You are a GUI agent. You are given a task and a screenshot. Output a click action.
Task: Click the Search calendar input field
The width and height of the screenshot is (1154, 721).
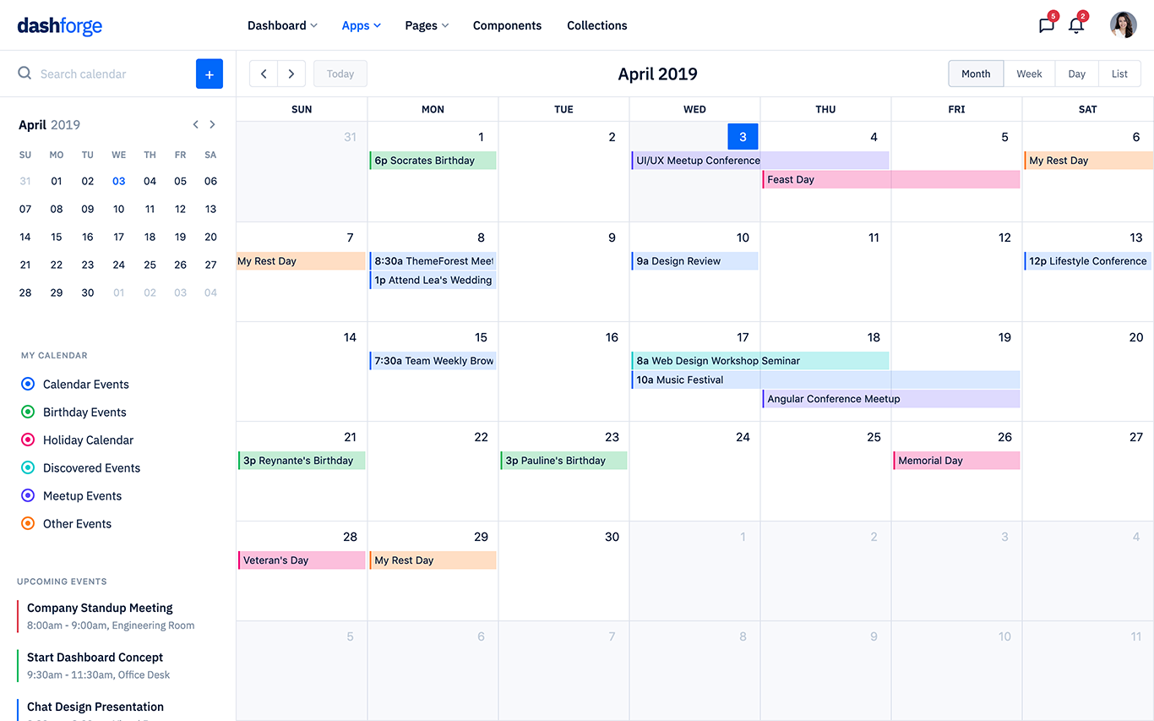click(110, 74)
